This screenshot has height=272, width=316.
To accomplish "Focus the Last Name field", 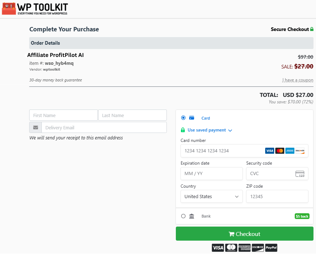I will click(132, 115).
